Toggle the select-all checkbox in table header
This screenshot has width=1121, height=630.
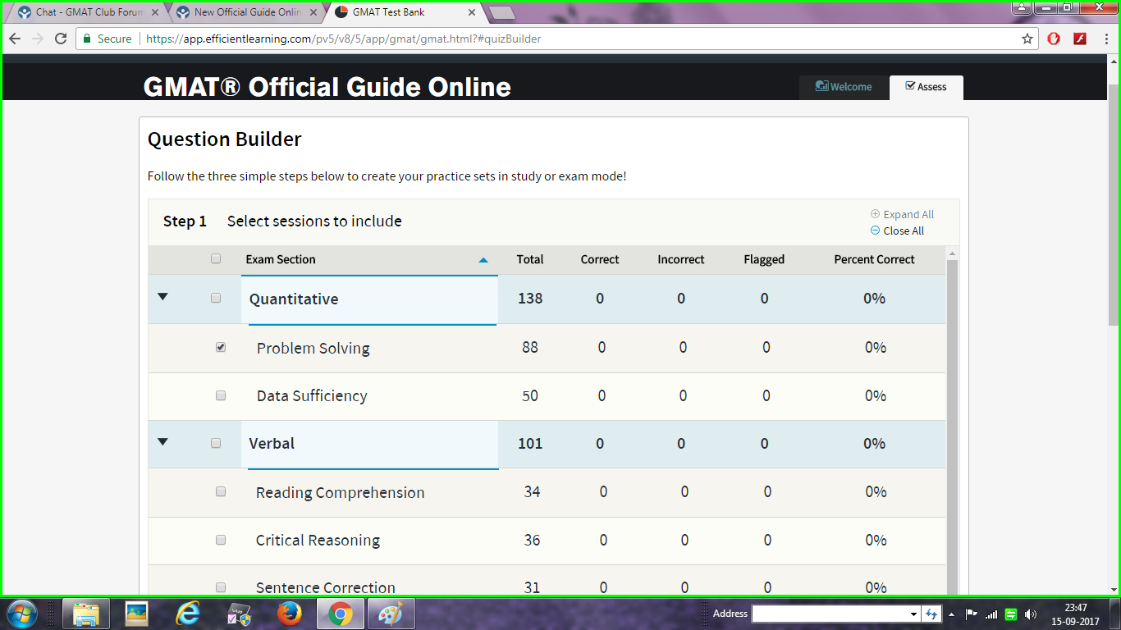point(216,258)
